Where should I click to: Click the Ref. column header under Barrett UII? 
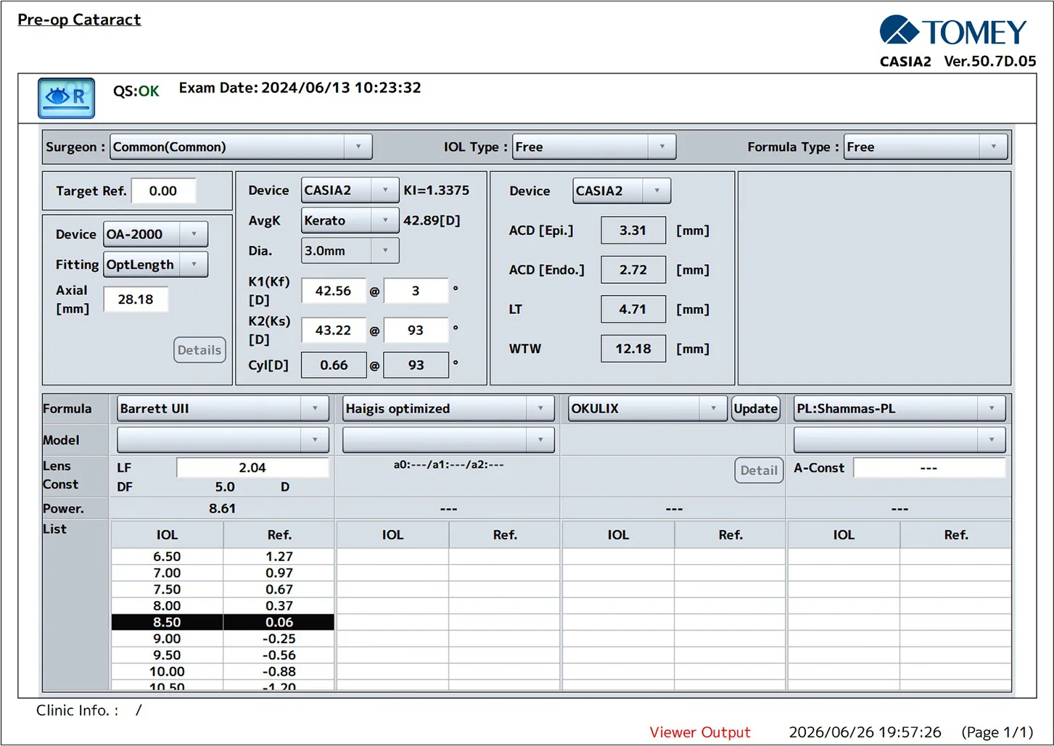point(279,534)
